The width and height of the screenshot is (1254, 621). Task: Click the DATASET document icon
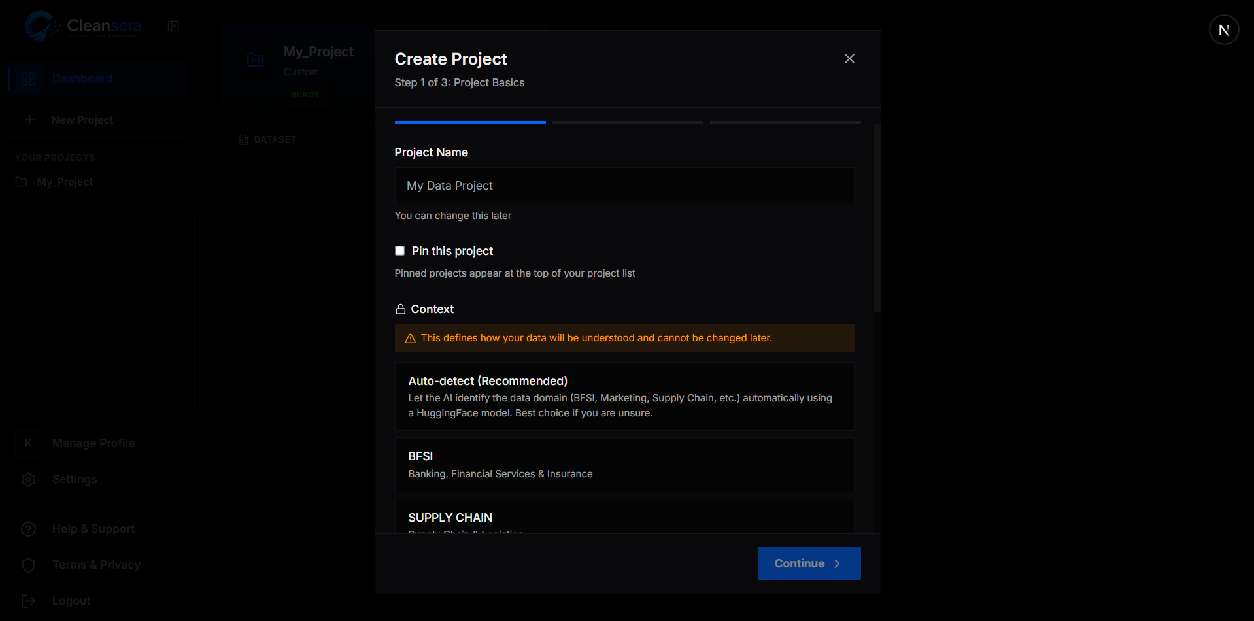coord(244,139)
